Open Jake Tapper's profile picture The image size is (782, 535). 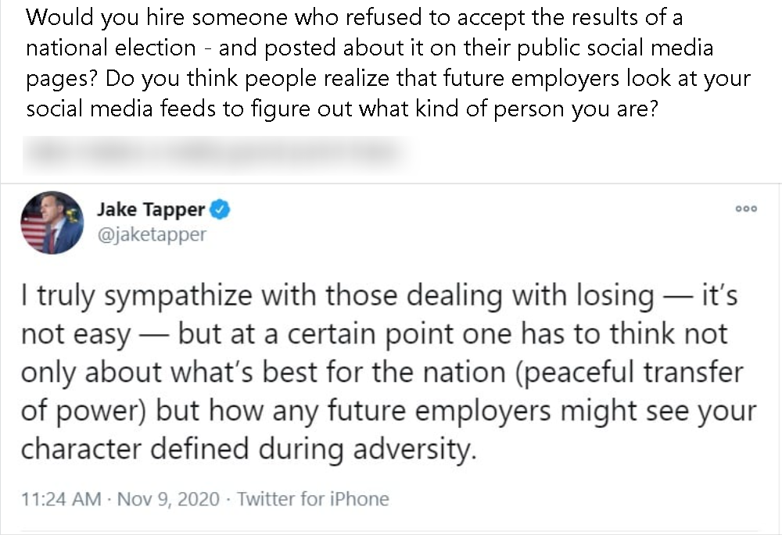tap(52, 223)
